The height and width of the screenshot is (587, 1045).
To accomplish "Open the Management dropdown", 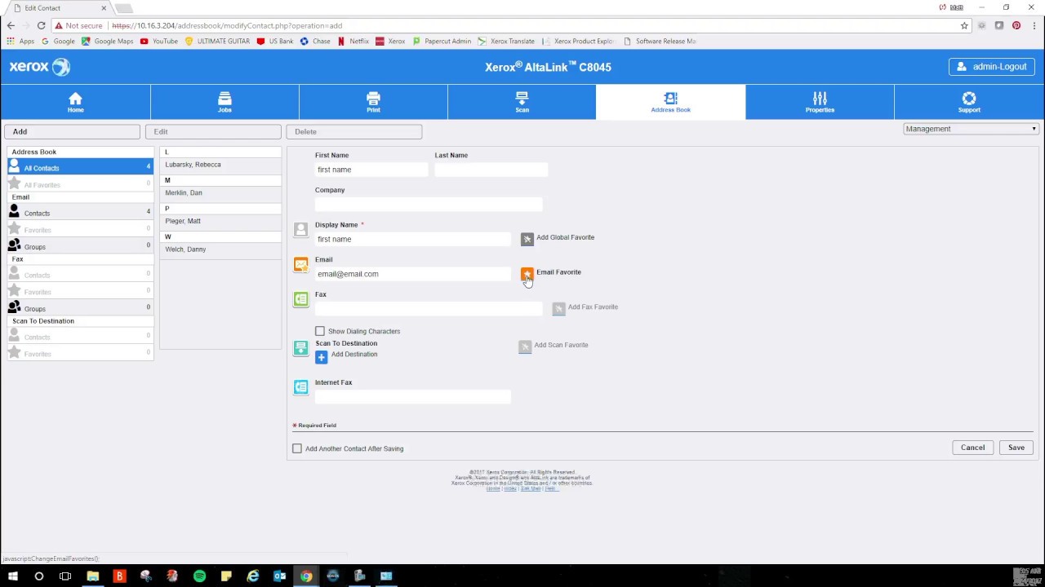I will pos(971,129).
